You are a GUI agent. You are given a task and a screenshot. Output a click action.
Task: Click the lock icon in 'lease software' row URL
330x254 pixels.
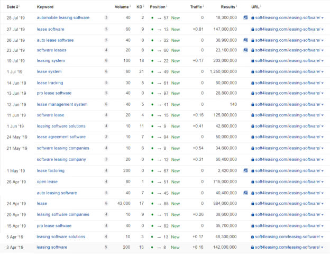[253, 29]
